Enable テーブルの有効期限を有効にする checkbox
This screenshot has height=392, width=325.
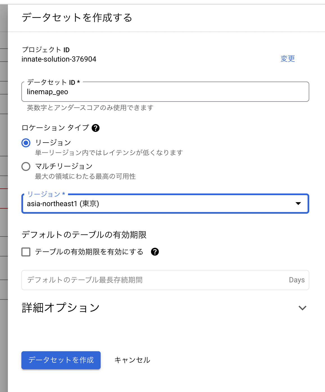tap(26, 252)
